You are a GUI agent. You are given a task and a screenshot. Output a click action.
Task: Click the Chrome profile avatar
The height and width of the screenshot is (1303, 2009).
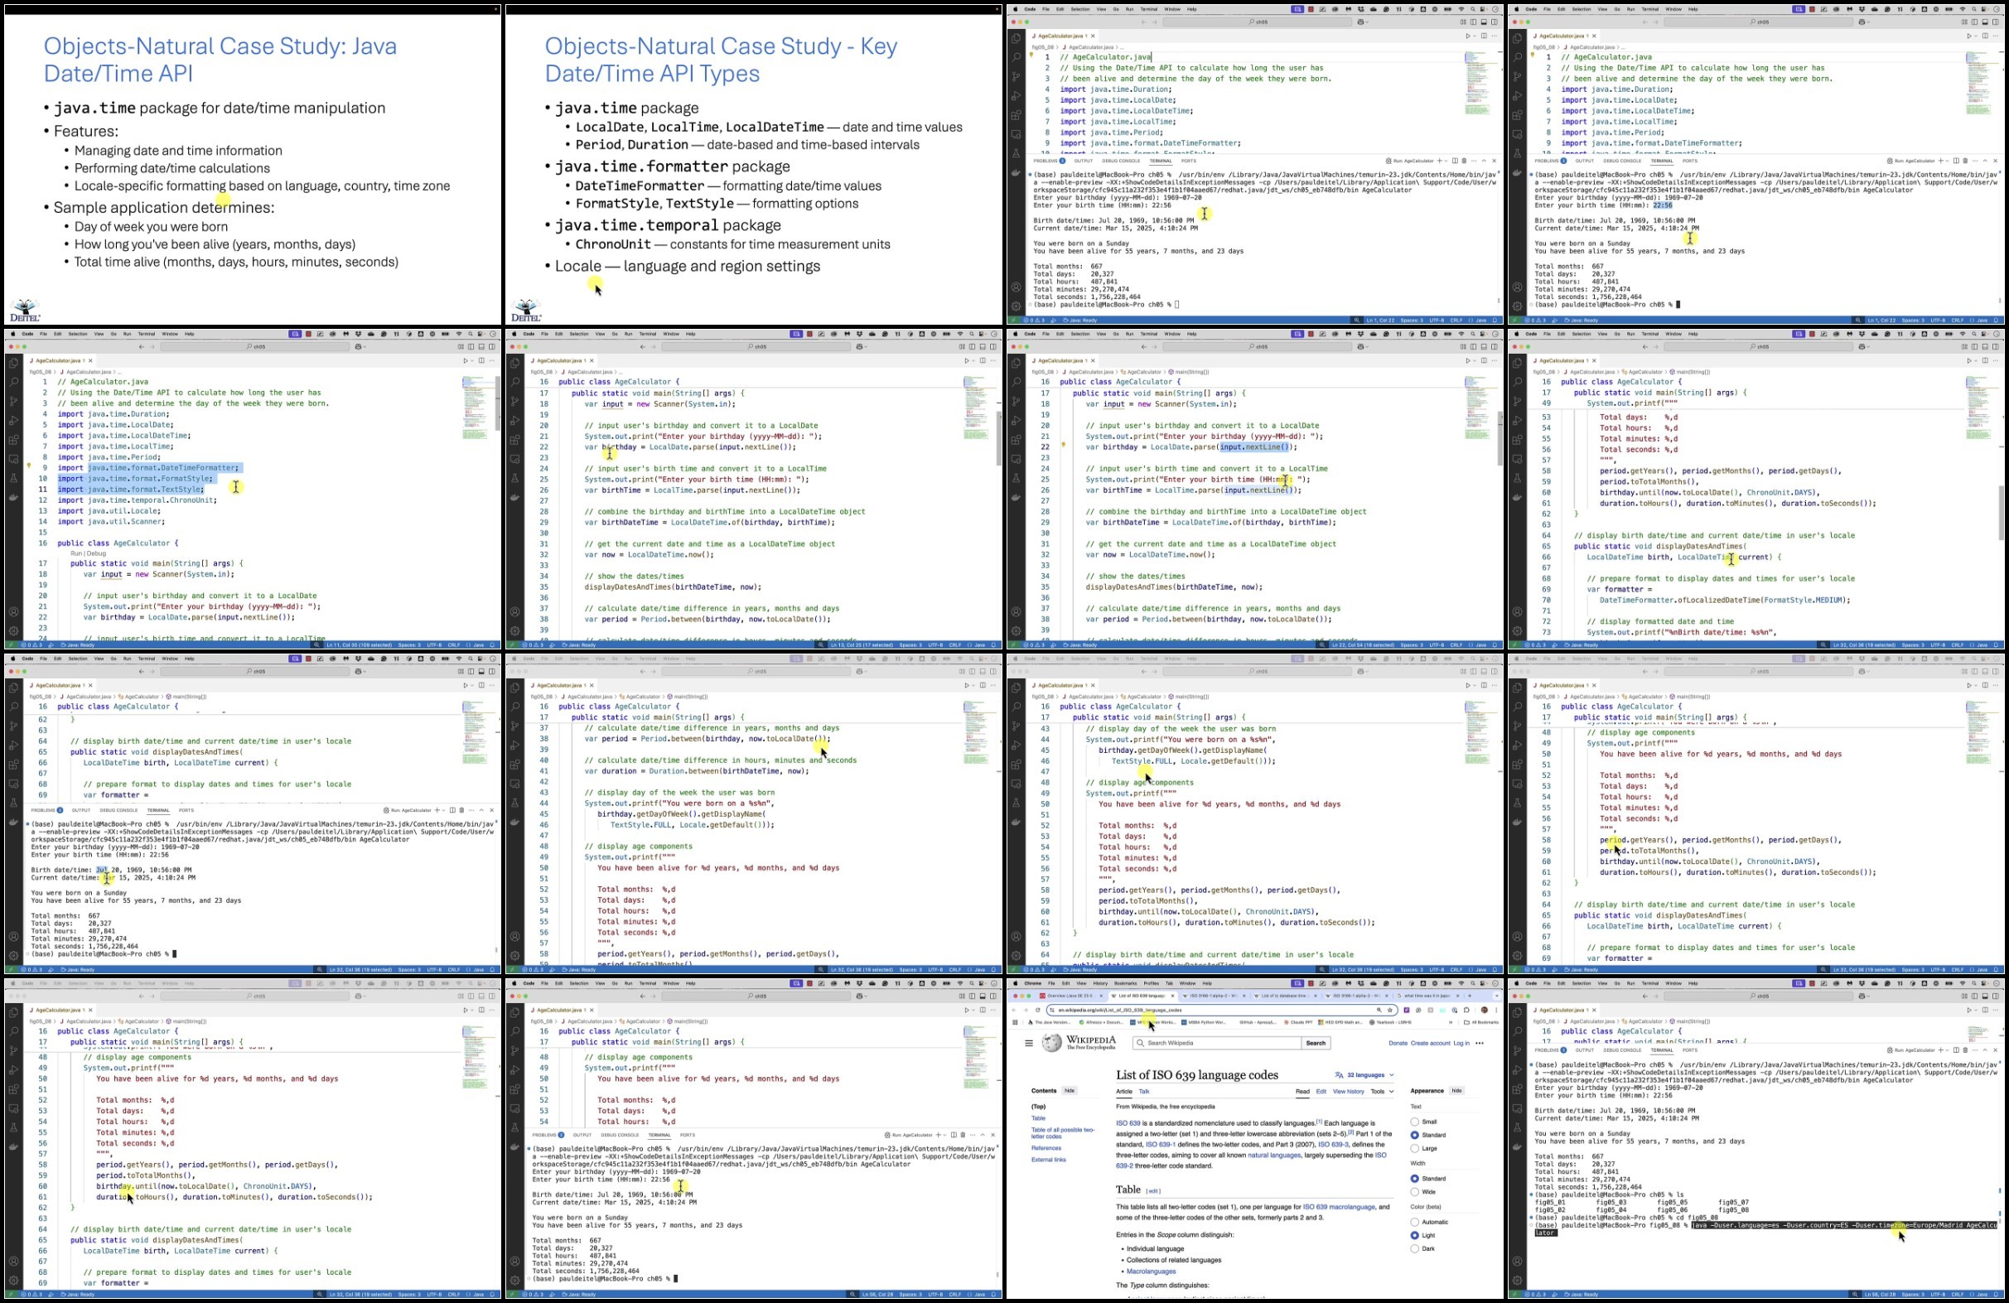[1485, 1010]
